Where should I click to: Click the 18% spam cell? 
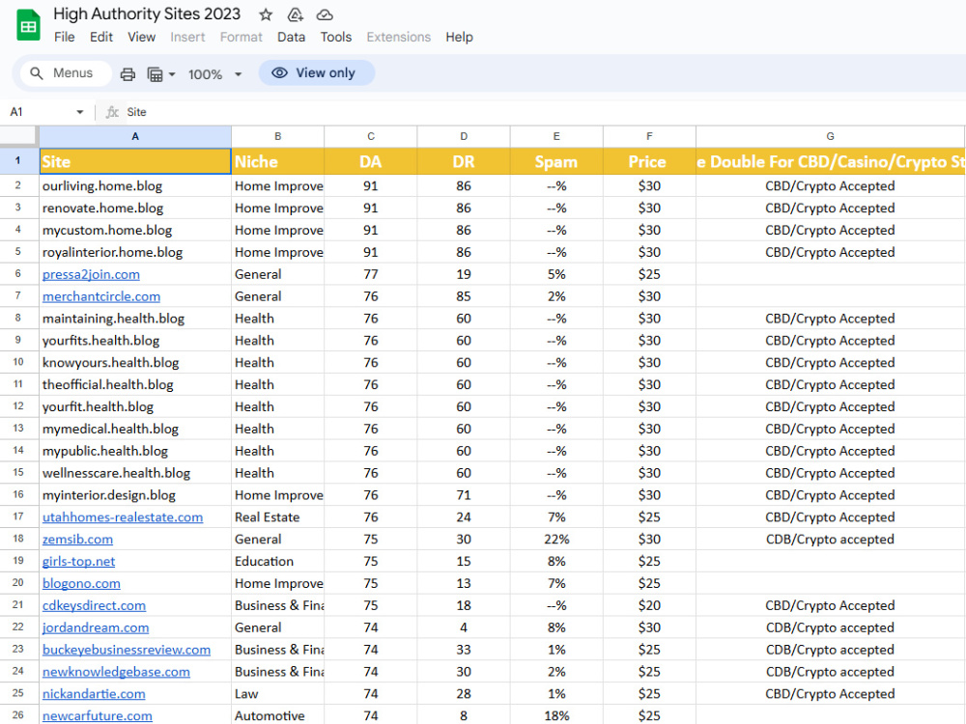(x=556, y=716)
